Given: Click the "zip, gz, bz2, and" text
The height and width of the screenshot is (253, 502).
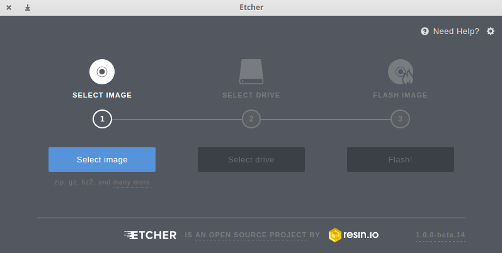Looking at the screenshot, I should [83, 183].
